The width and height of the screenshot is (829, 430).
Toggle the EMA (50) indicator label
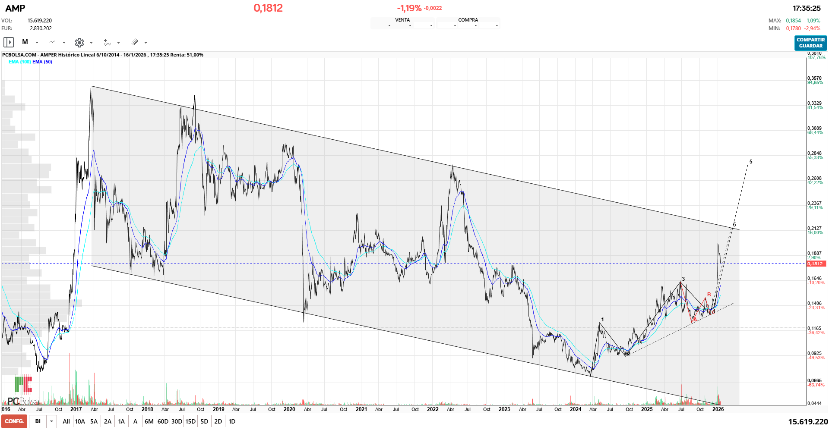(42, 62)
